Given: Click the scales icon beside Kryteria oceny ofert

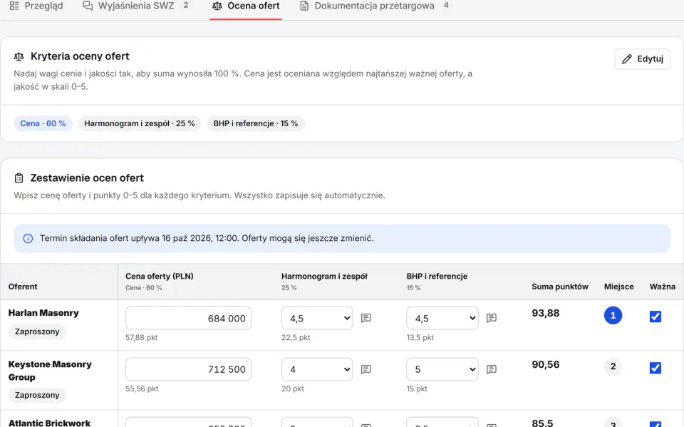Looking at the screenshot, I should tap(19, 56).
